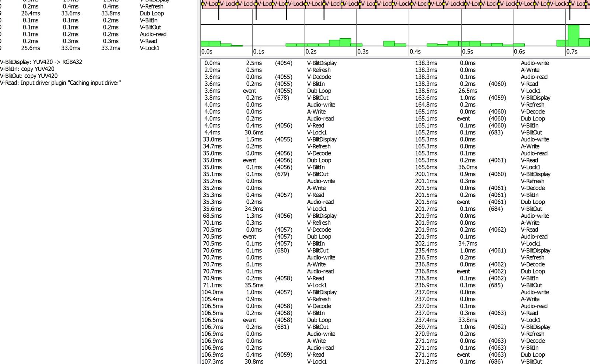The height and width of the screenshot is (364, 590).
Task: Click the 0.2s timeline label
Action: [x=311, y=52]
